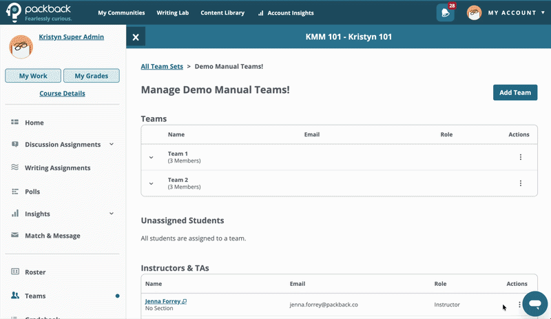Click the Packback logo
The width and height of the screenshot is (551, 319).
pos(39,12)
